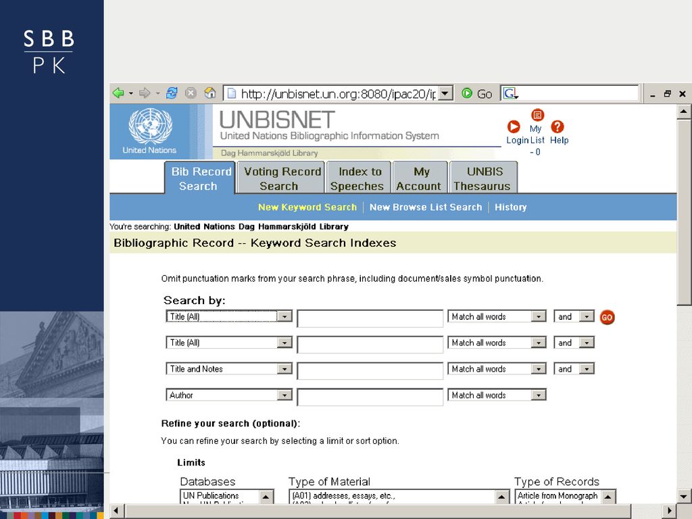Open Match all words dropdown in first row
Image resolution: width=692 pixels, height=519 pixels.
539,317
